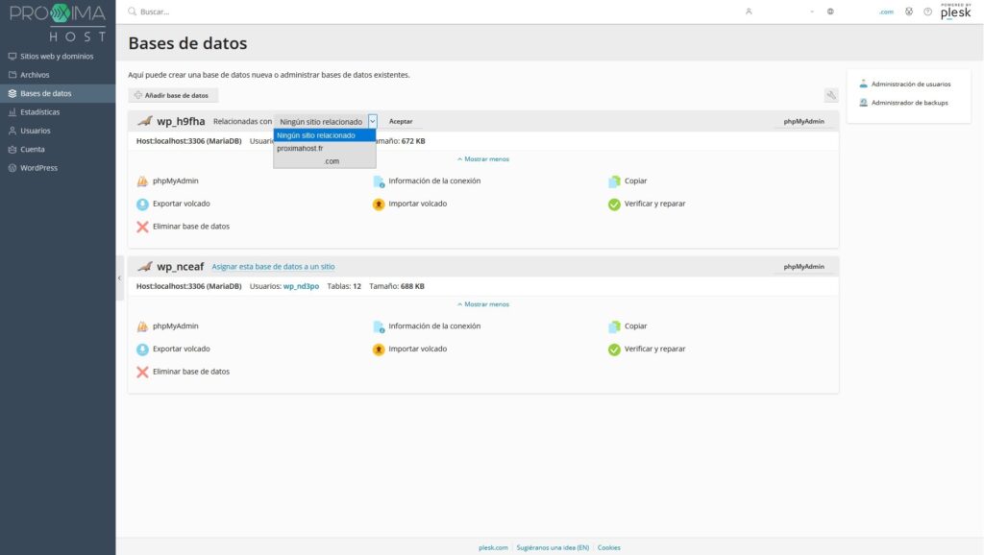
Task: Click red X icon to delete wp_h9fha
Action: tap(142, 227)
